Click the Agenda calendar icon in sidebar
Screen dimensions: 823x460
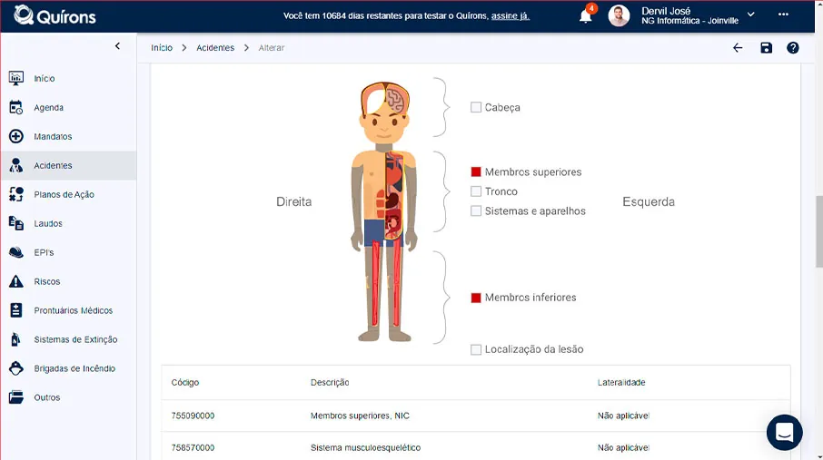[15, 107]
